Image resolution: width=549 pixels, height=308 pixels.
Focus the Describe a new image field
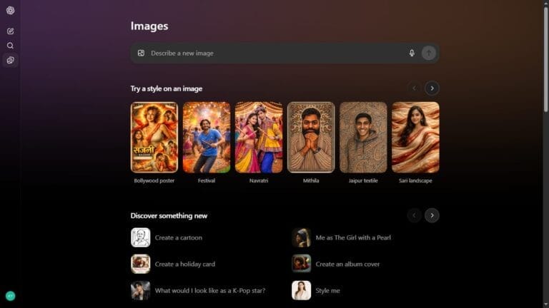pos(285,53)
